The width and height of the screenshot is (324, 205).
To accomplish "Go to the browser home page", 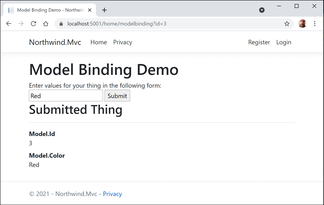I will (x=46, y=24).
